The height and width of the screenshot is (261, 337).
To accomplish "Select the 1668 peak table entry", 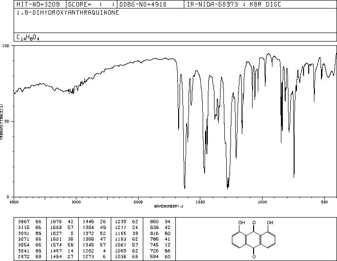I will [x=62, y=227].
